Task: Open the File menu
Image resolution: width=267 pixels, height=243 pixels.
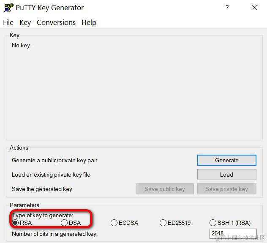Action: click(8, 22)
